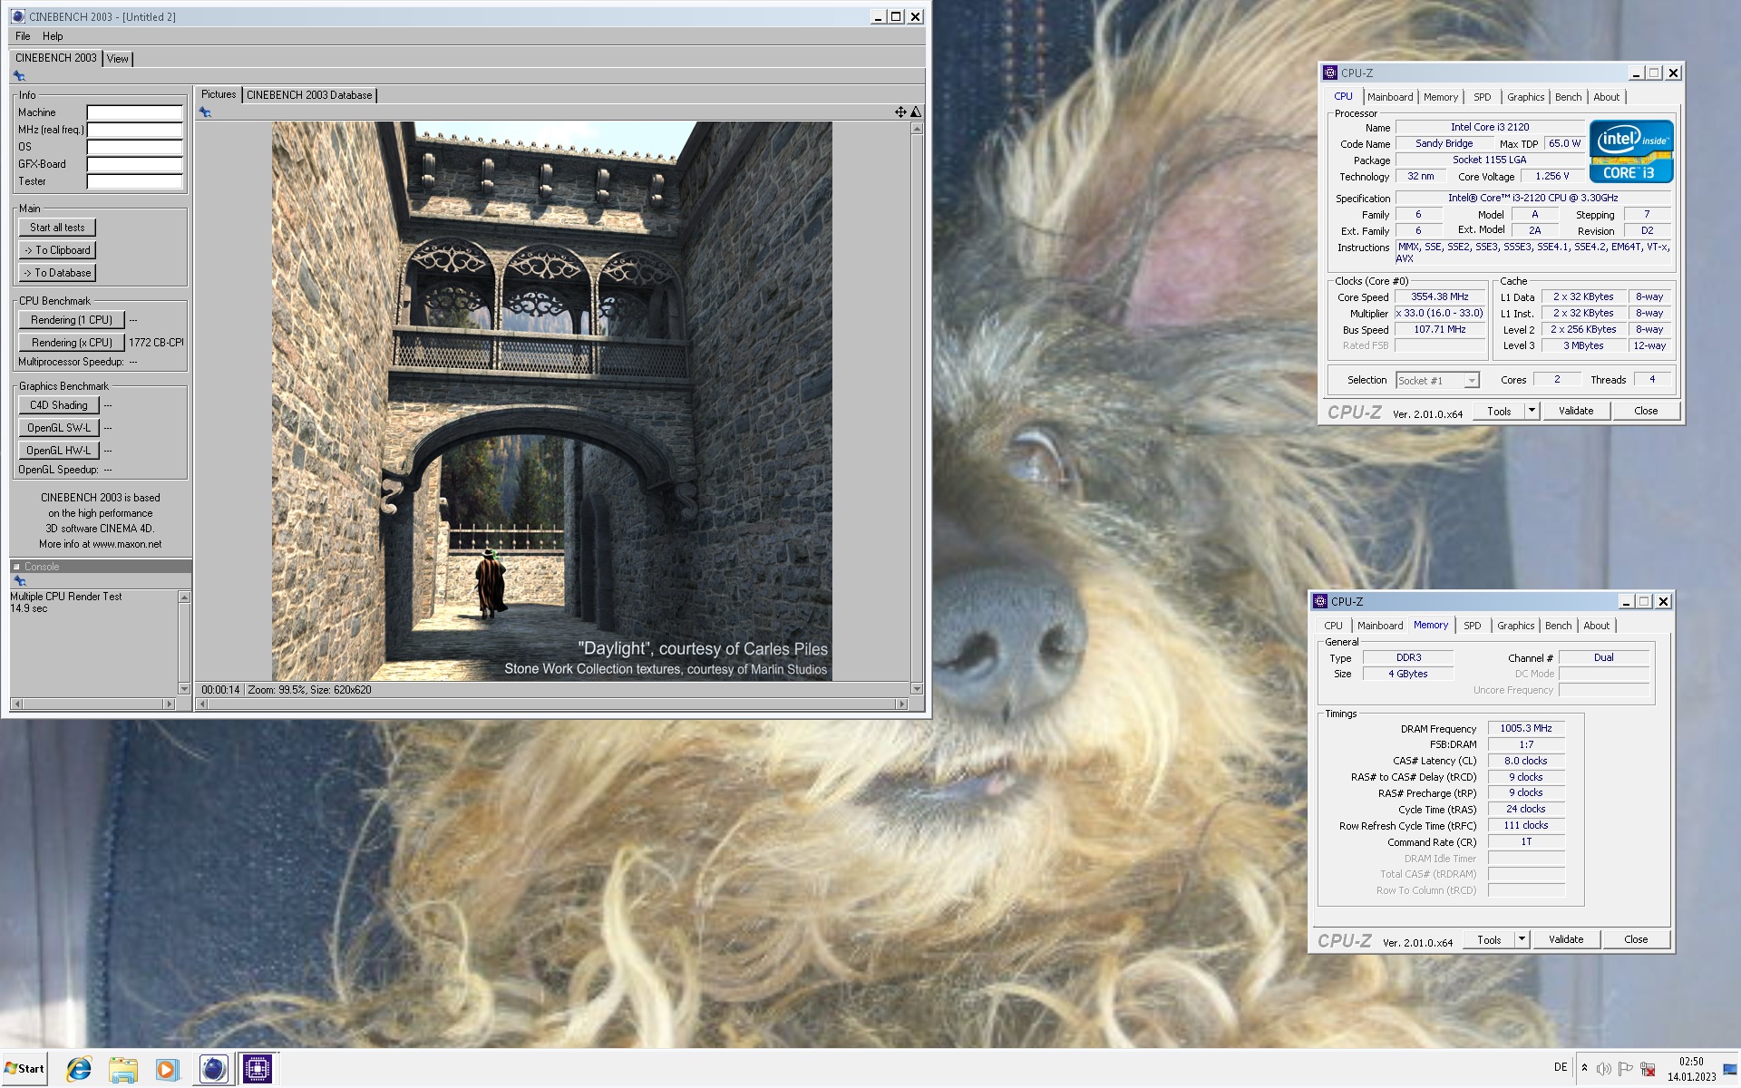Click picture viewer vertical scrollbar down arrow
The height and width of the screenshot is (1088, 1741).
pyautogui.click(x=917, y=689)
